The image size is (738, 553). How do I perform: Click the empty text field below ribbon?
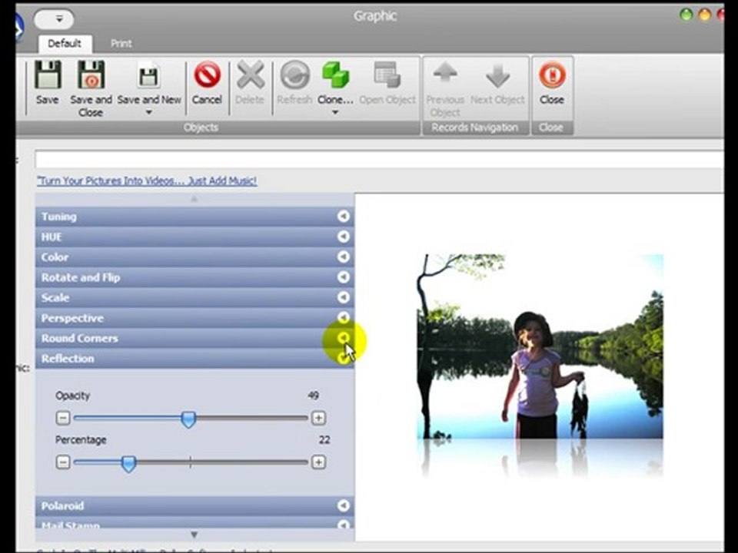379,160
